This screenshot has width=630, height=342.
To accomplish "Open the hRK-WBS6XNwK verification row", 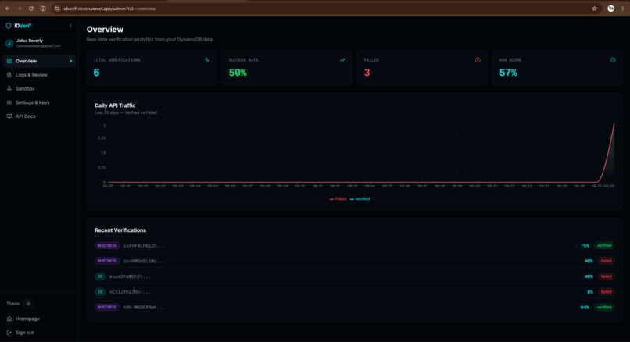I will (x=354, y=308).
